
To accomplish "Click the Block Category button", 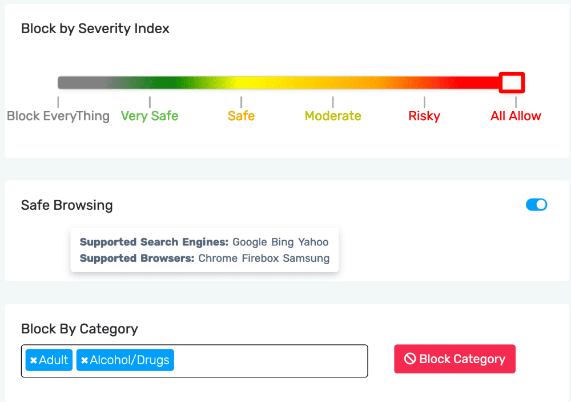I will tap(455, 359).
